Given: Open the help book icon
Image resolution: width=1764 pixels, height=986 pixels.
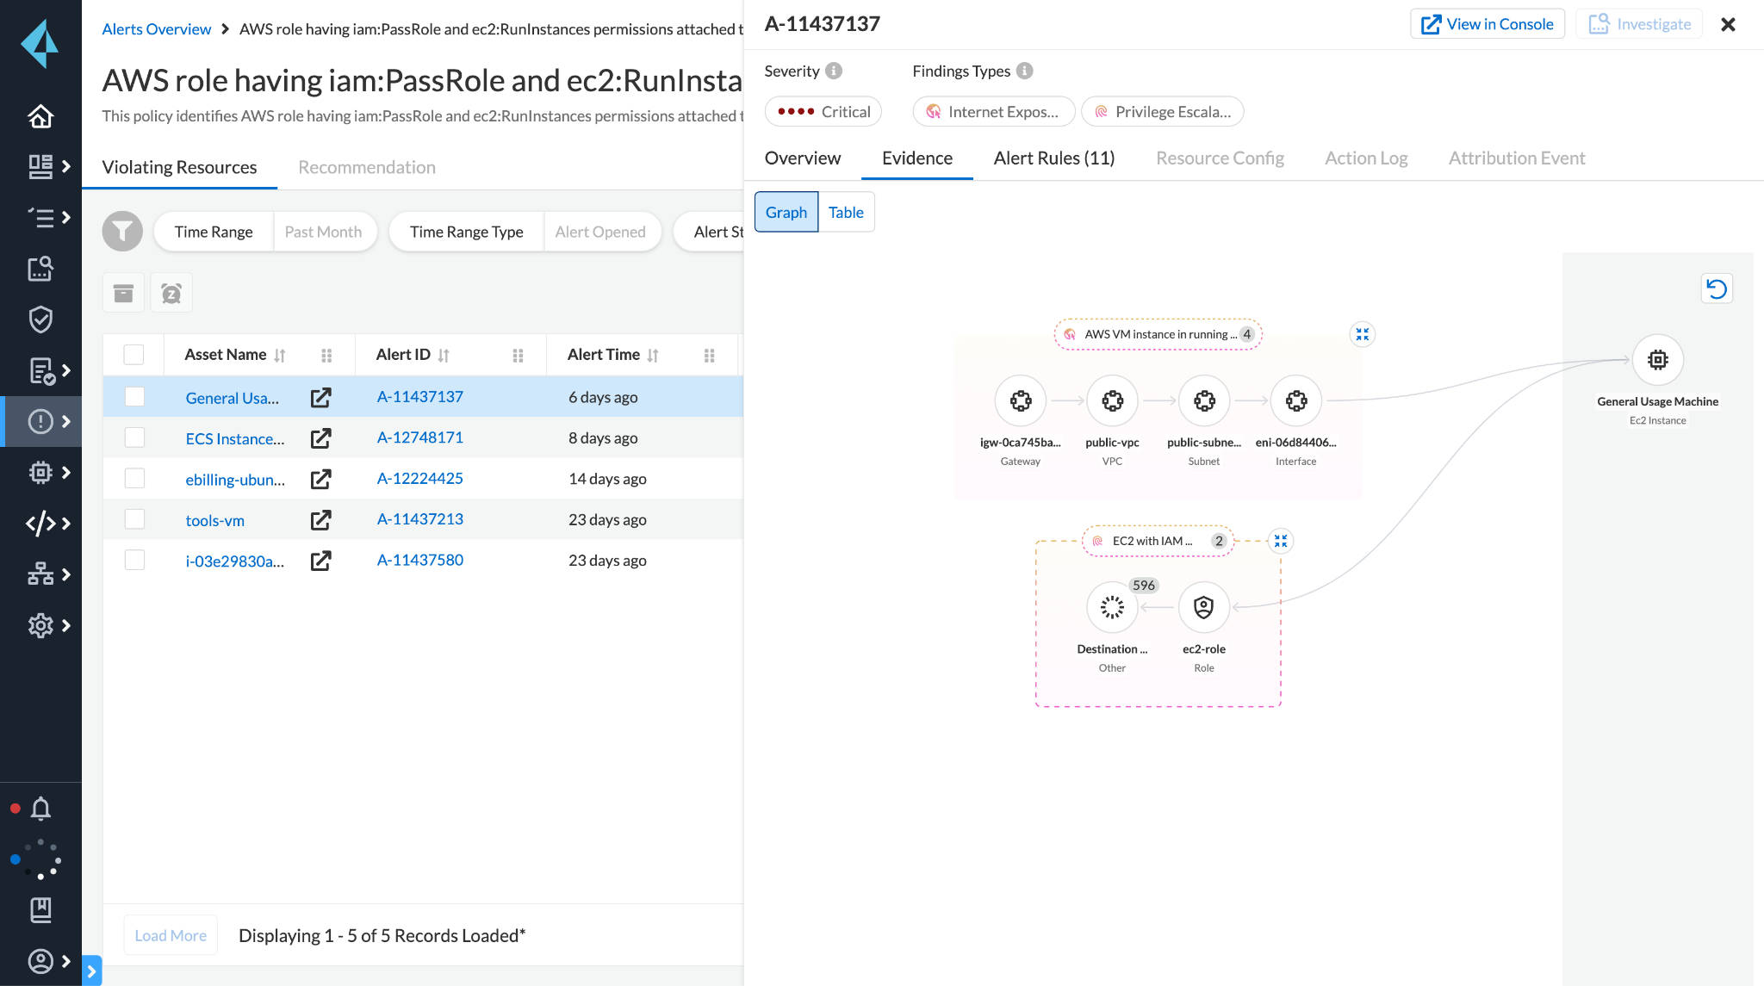Looking at the screenshot, I should [40, 909].
